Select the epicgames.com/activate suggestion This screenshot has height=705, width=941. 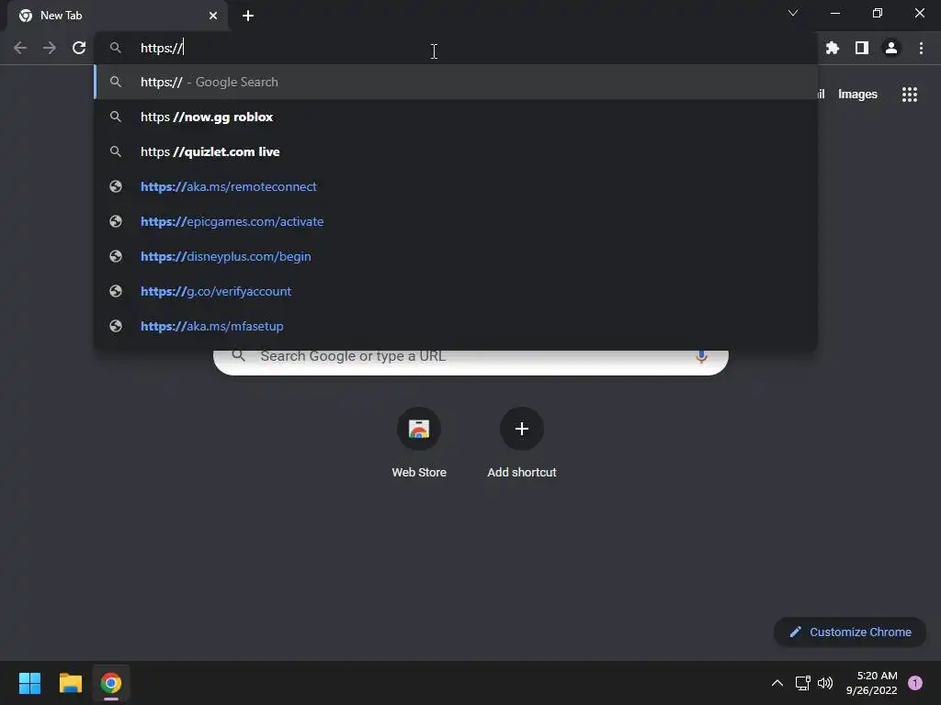tap(456, 221)
